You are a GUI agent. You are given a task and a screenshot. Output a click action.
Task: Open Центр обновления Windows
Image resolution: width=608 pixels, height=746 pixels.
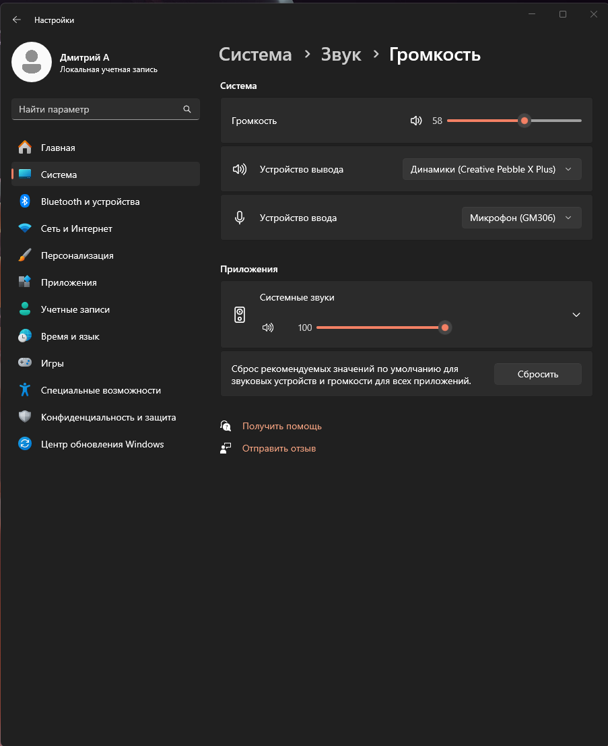pyautogui.click(x=102, y=444)
